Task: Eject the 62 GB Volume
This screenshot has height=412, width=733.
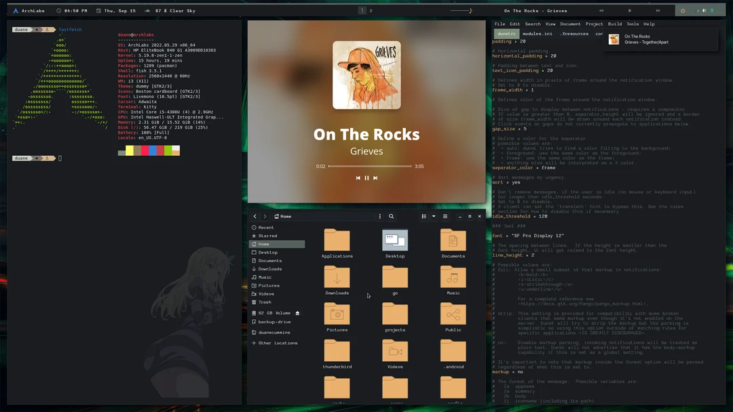Action: (297, 313)
